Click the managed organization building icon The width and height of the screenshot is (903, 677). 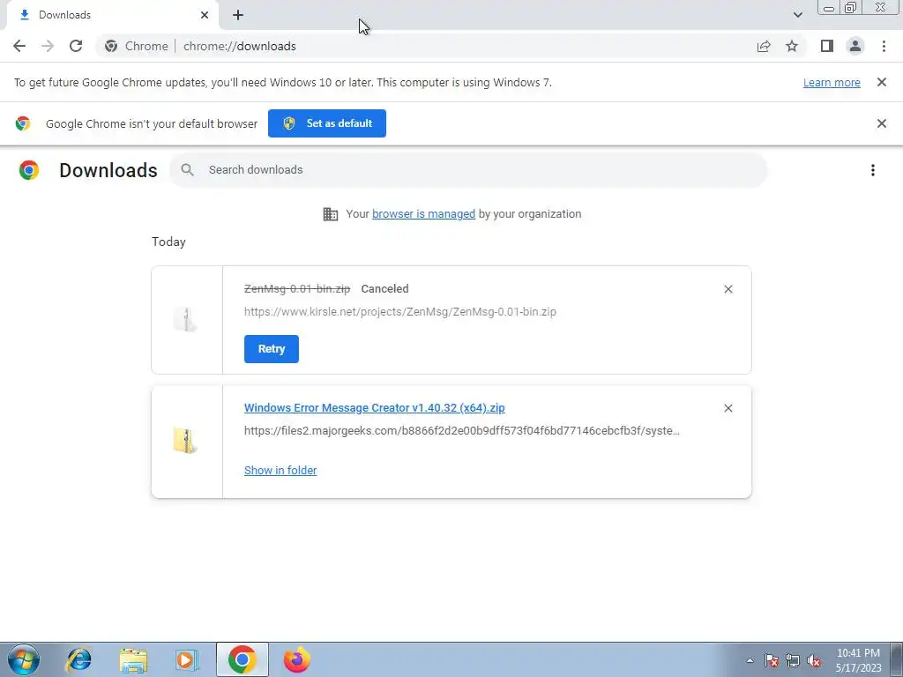(x=331, y=214)
